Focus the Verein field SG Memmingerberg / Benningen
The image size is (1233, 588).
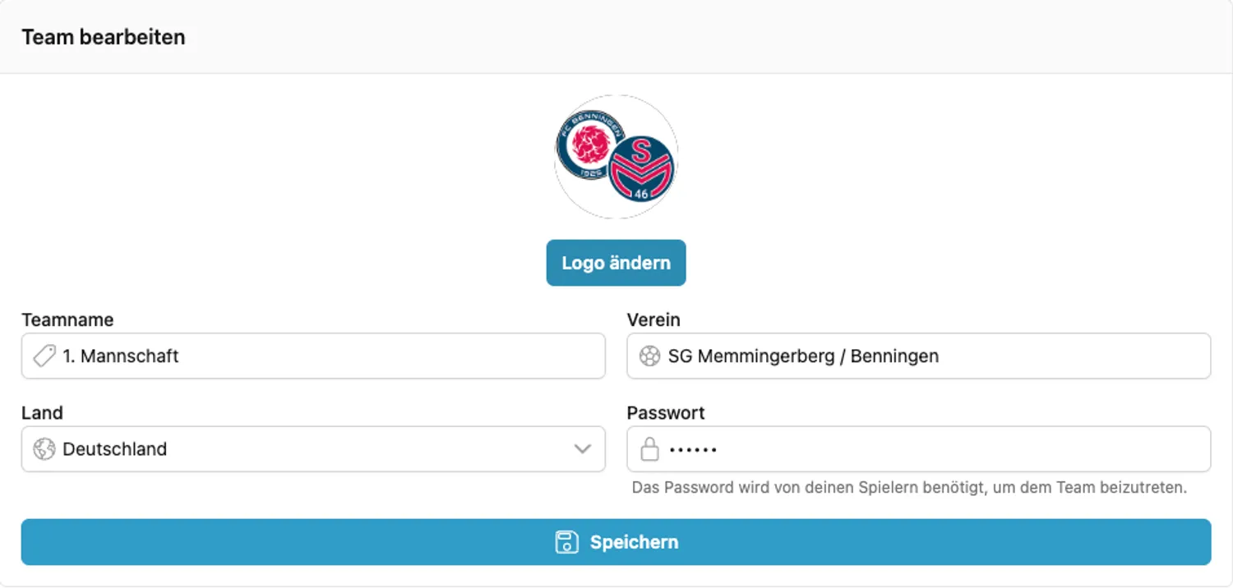point(918,356)
